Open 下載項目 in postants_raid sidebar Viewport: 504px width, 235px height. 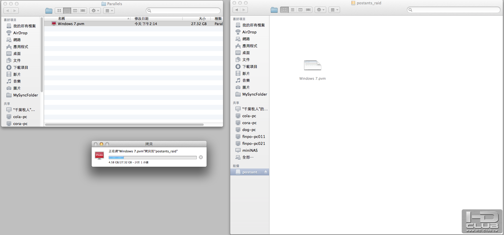pyautogui.click(x=246, y=67)
